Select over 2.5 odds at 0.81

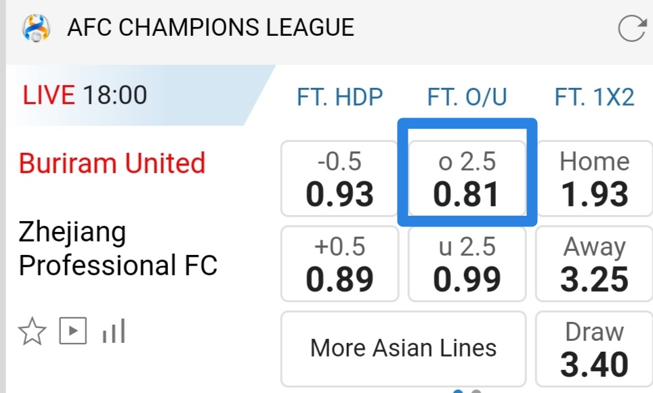pyautogui.click(x=466, y=179)
